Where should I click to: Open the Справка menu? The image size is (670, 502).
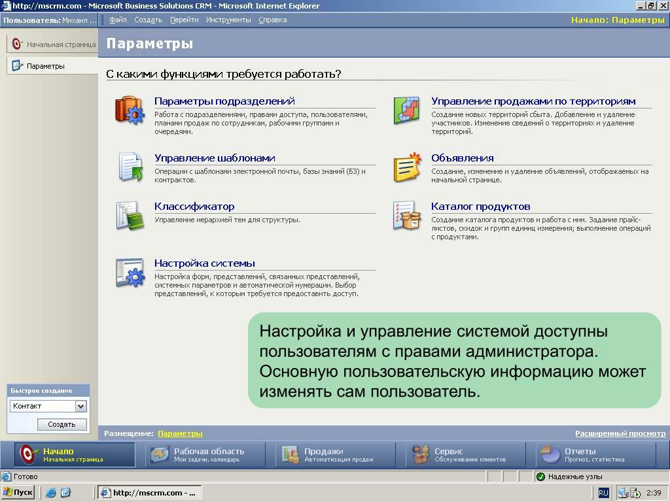point(273,20)
